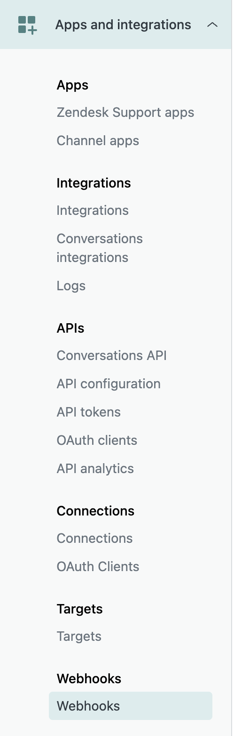Image resolution: width=234 pixels, height=736 pixels.
Task: Open API configuration settings
Action: pos(109,384)
